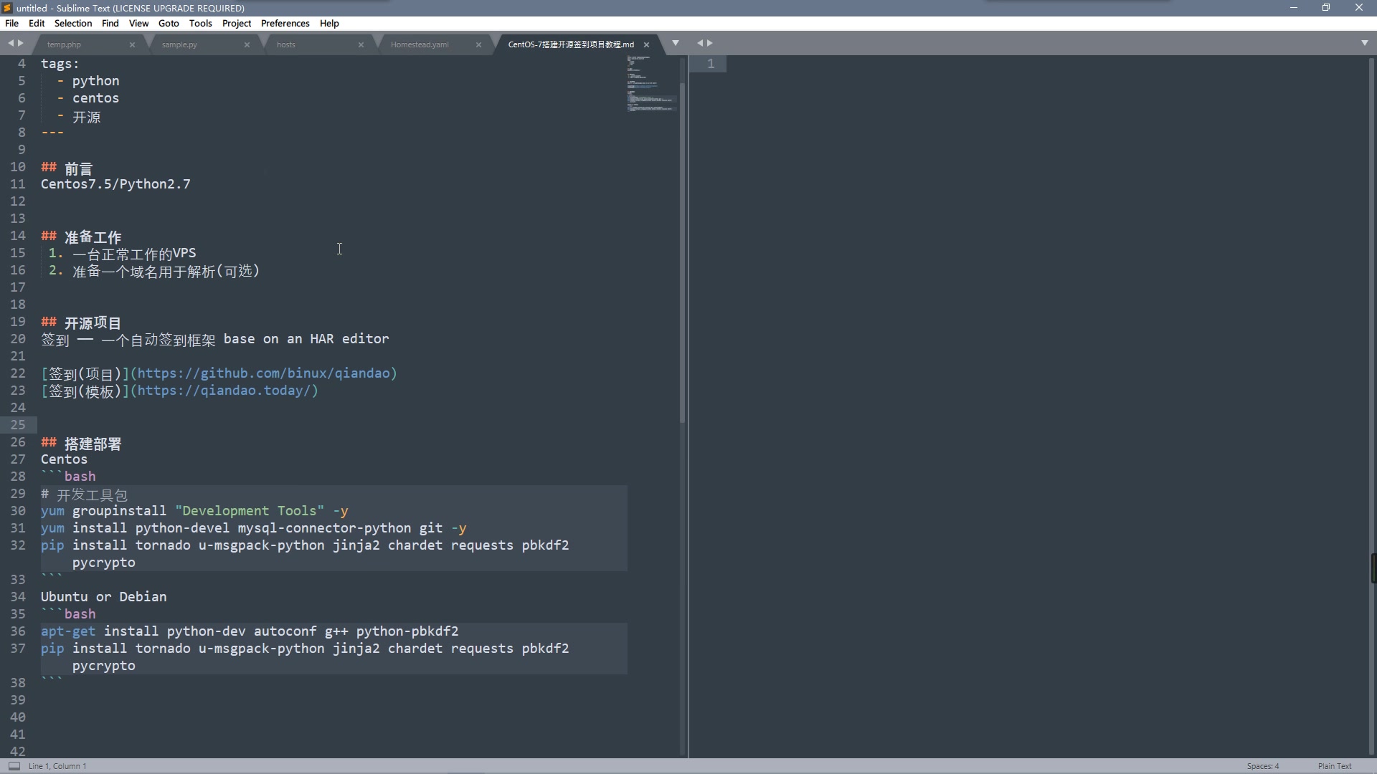Change syntax via Plain Text selector
1377x774 pixels.
(x=1334, y=766)
